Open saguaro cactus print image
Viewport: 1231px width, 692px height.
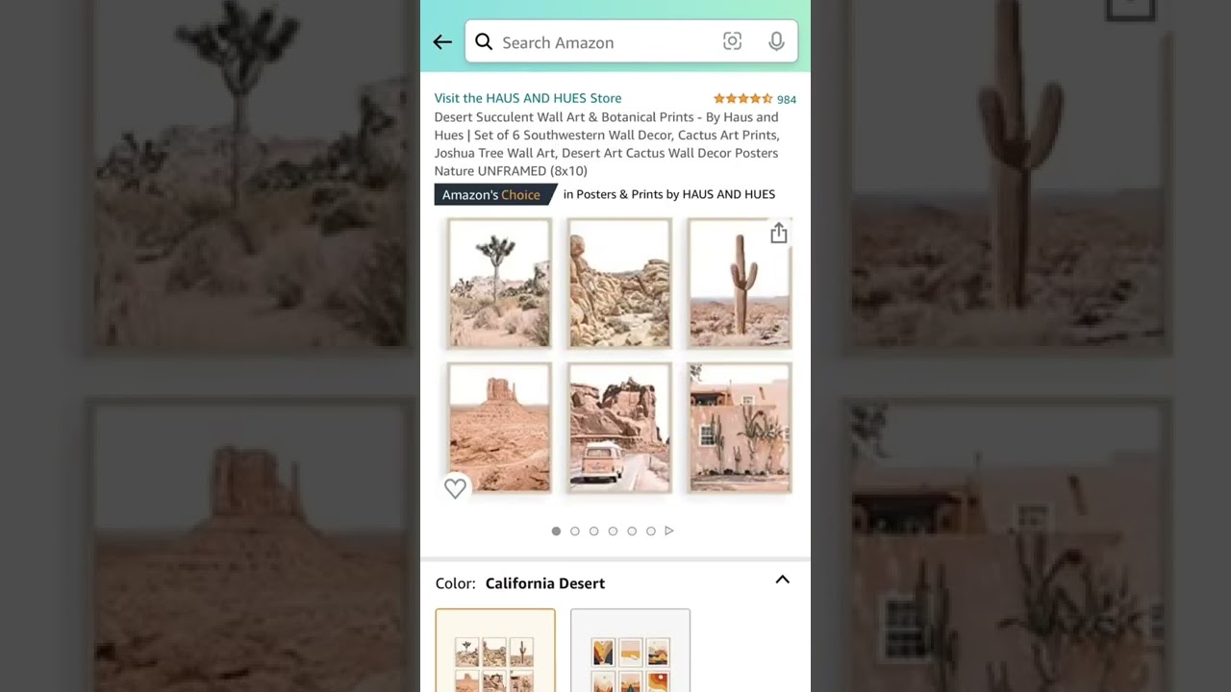coord(740,283)
